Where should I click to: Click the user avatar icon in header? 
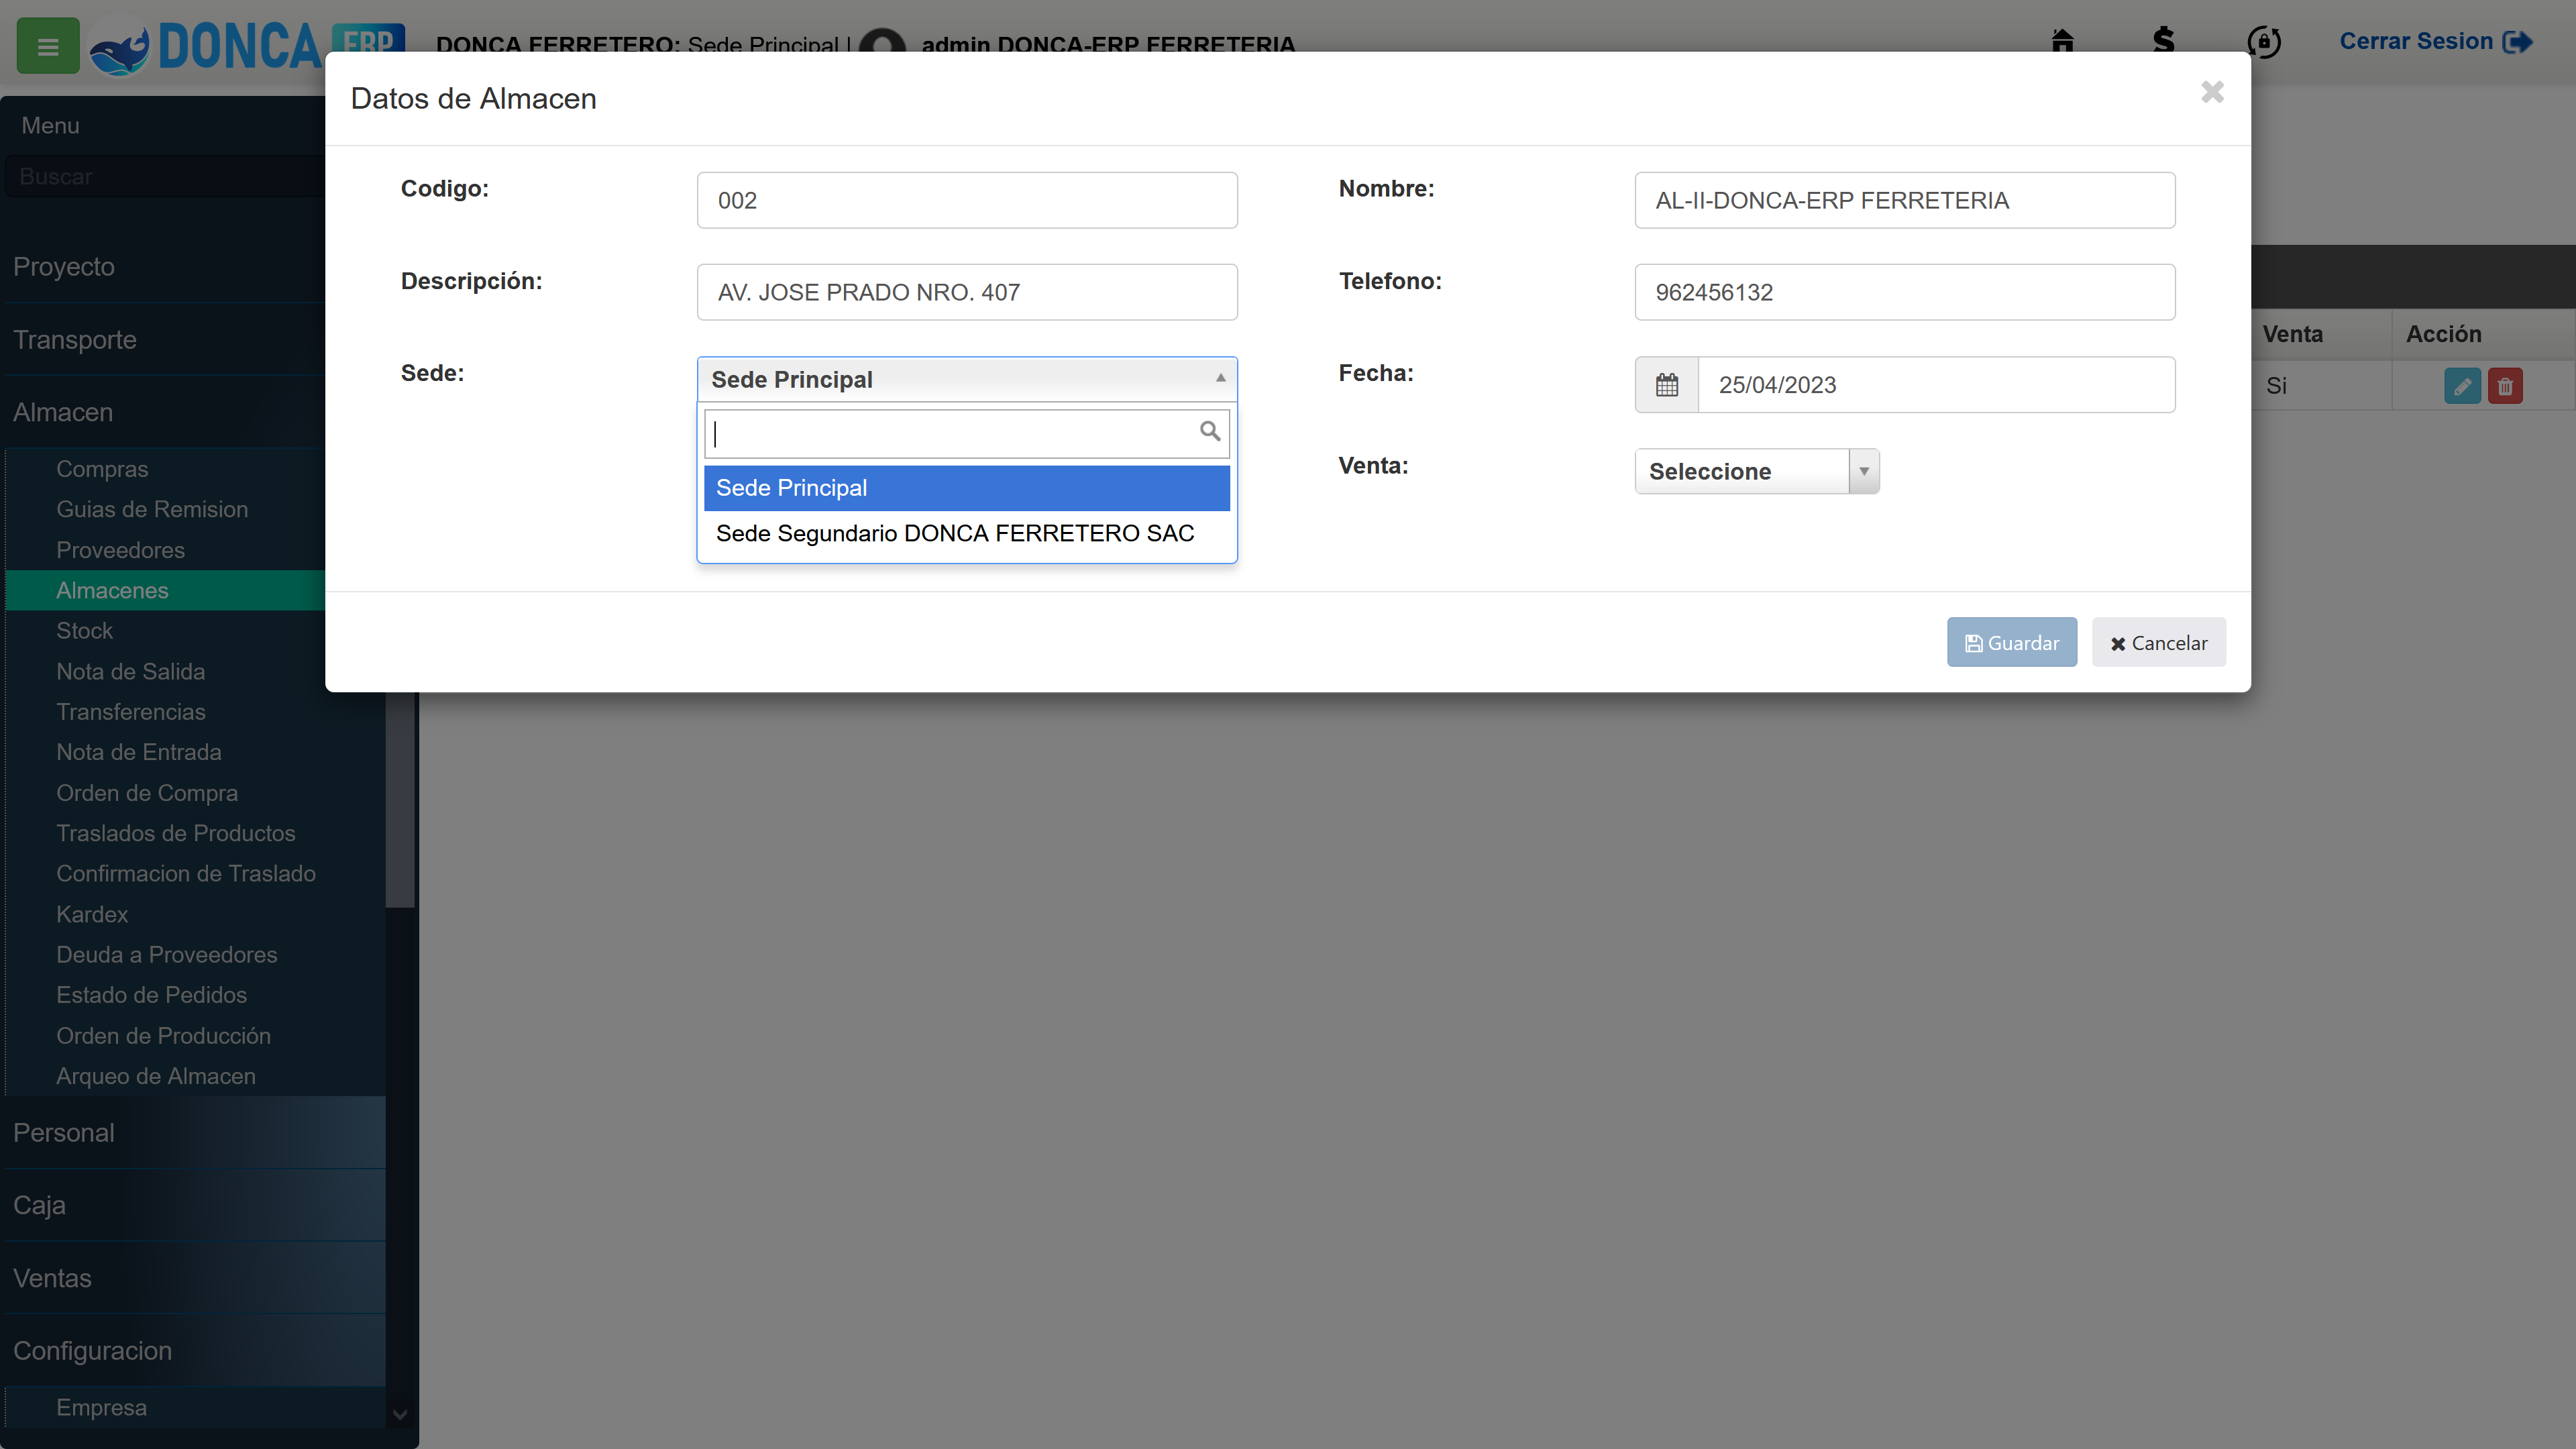coord(883,46)
